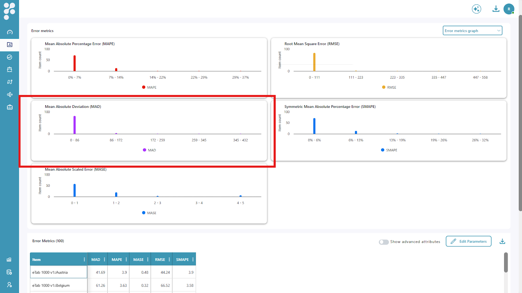
Task: Sort by the SMAPE column header
Action: pyautogui.click(x=182, y=260)
